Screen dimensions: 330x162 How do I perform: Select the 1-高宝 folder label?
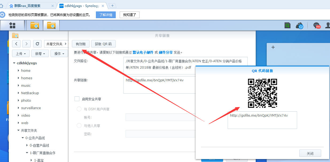click(x=39, y=160)
